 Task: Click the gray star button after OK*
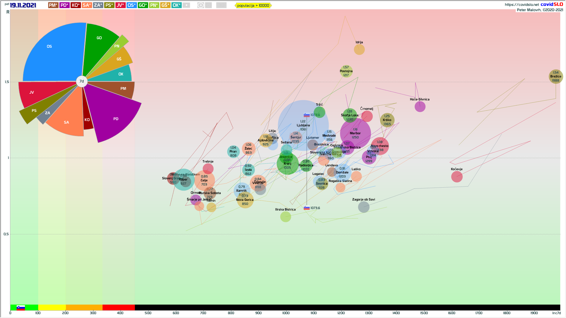[186, 5]
